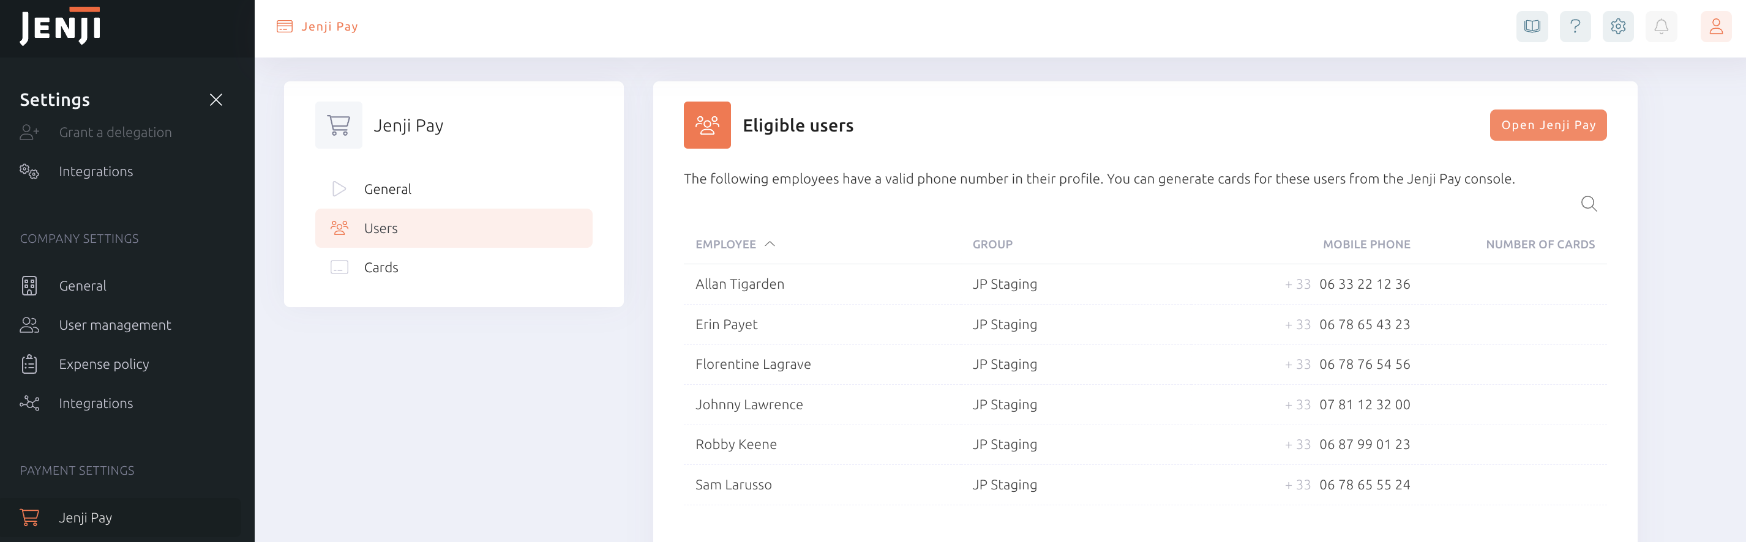Sort by Number of Cards column header
The height and width of the screenshot is (542, 1746).
[1539, 245]
